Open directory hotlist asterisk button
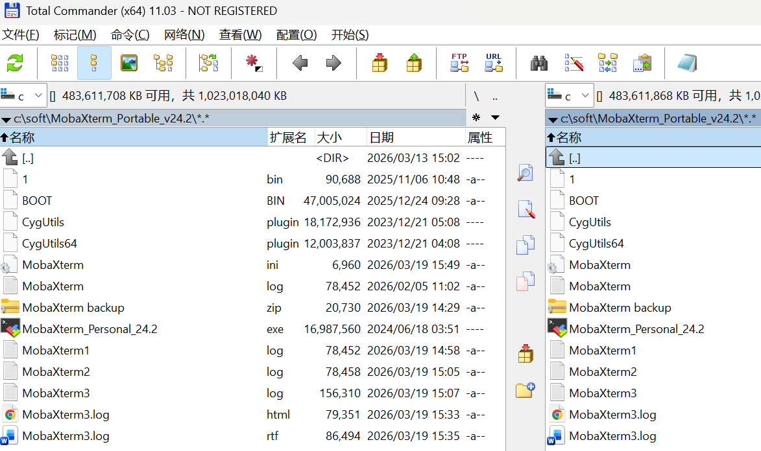Screen dimensions: 761x451 click(476, 117)
